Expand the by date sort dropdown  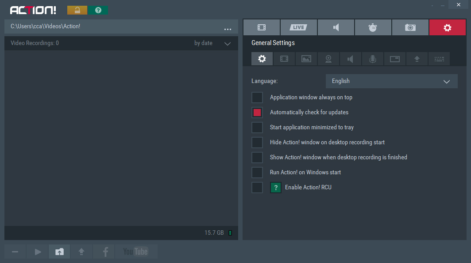(x=228, y=43)
